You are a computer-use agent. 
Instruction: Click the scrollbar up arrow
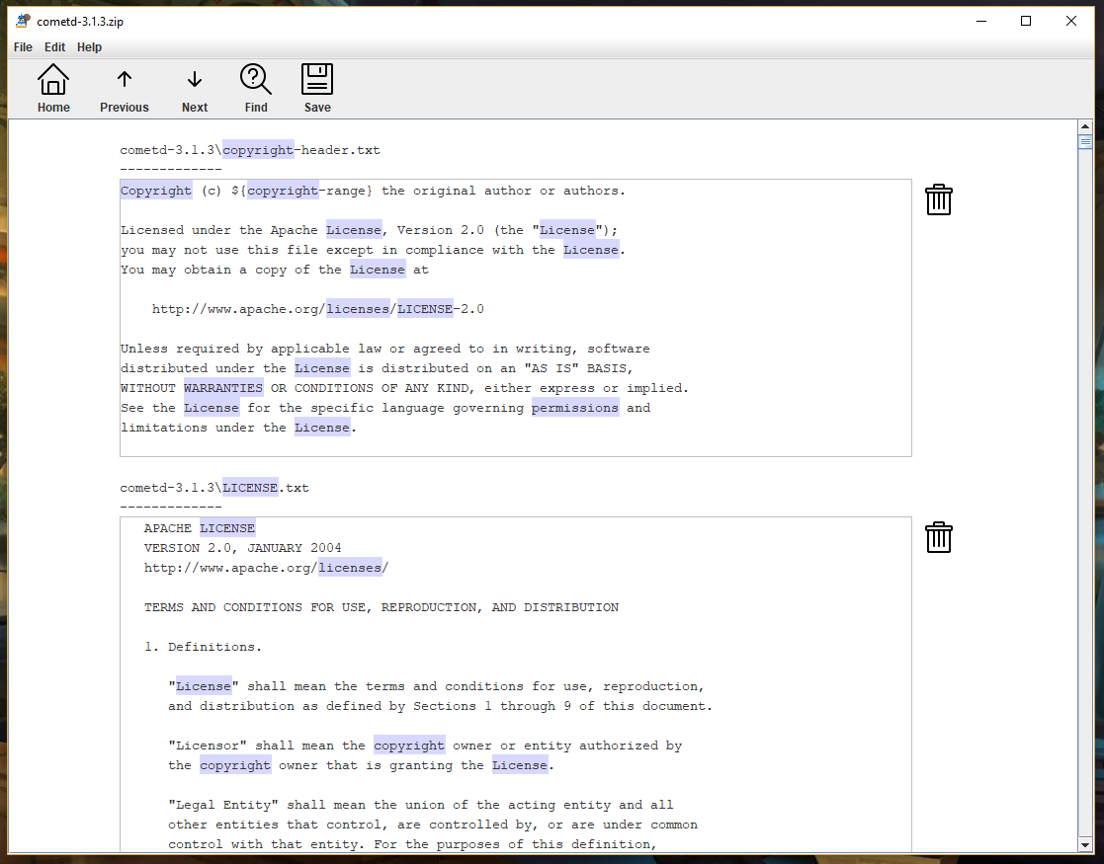(x=1085, y=126)
